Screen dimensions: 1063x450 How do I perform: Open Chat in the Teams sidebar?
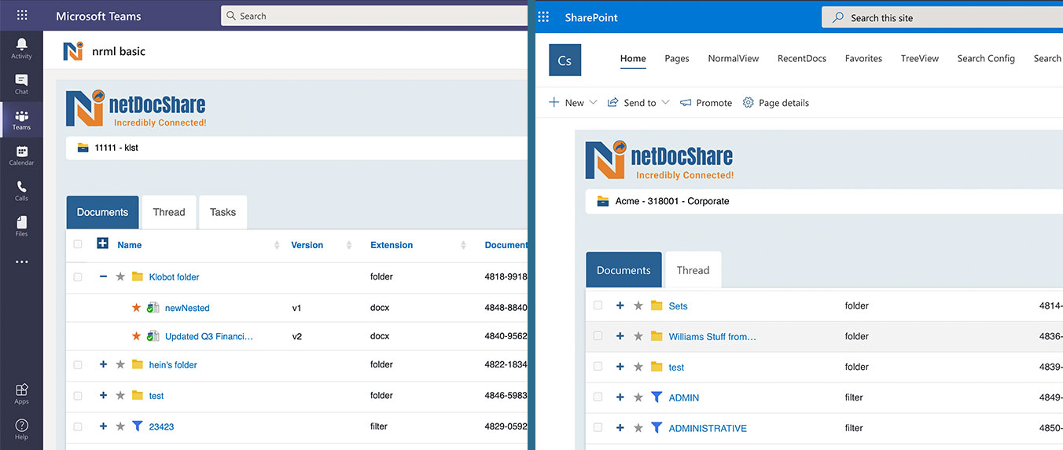[21, 84]
